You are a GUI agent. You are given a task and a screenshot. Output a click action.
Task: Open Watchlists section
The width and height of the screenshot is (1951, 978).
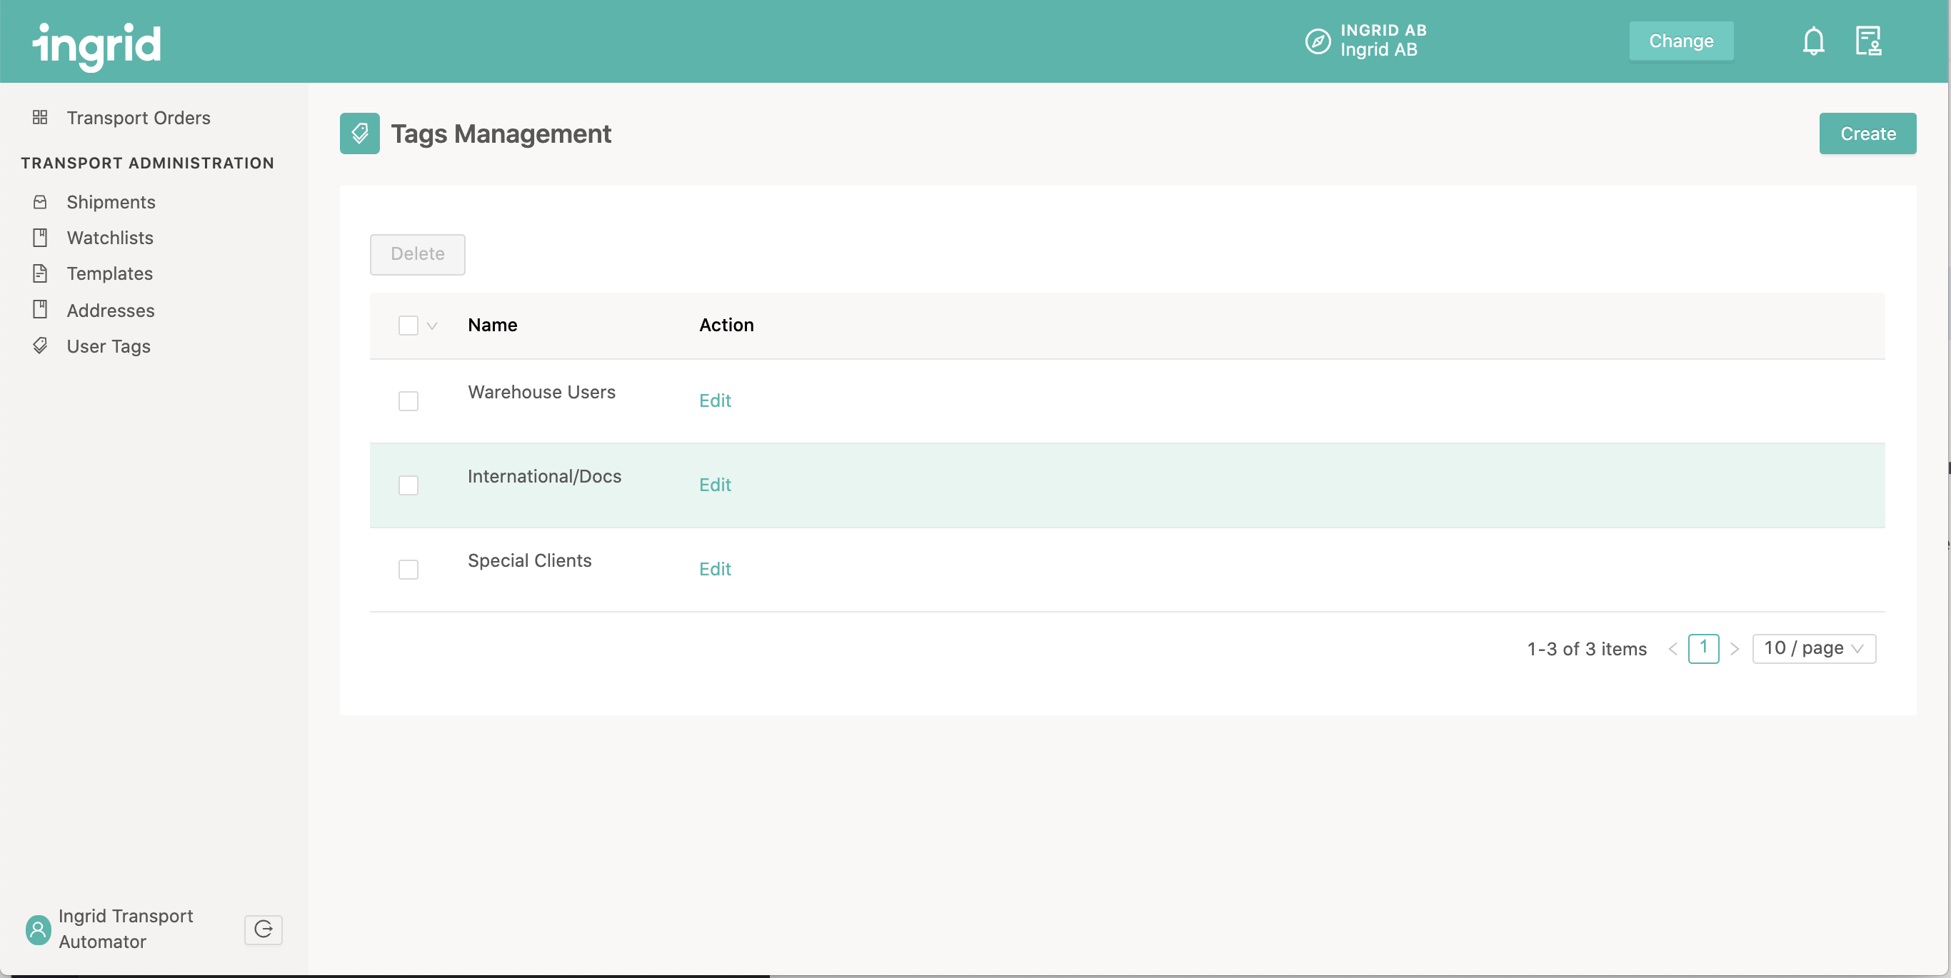(x=110, y=236)
